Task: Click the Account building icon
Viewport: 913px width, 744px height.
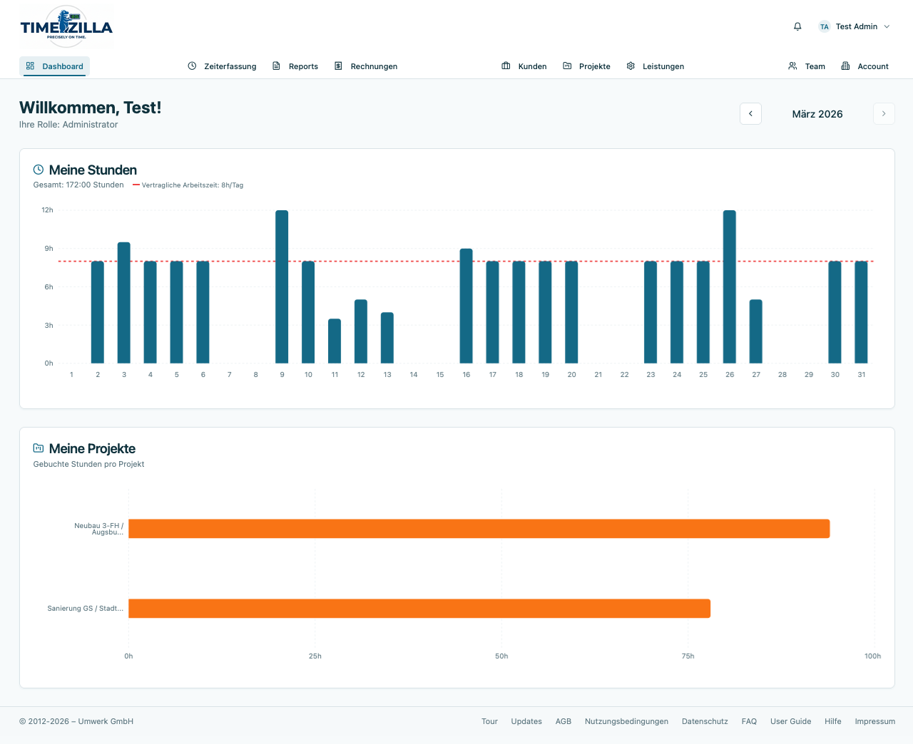Action: point(845,66)
